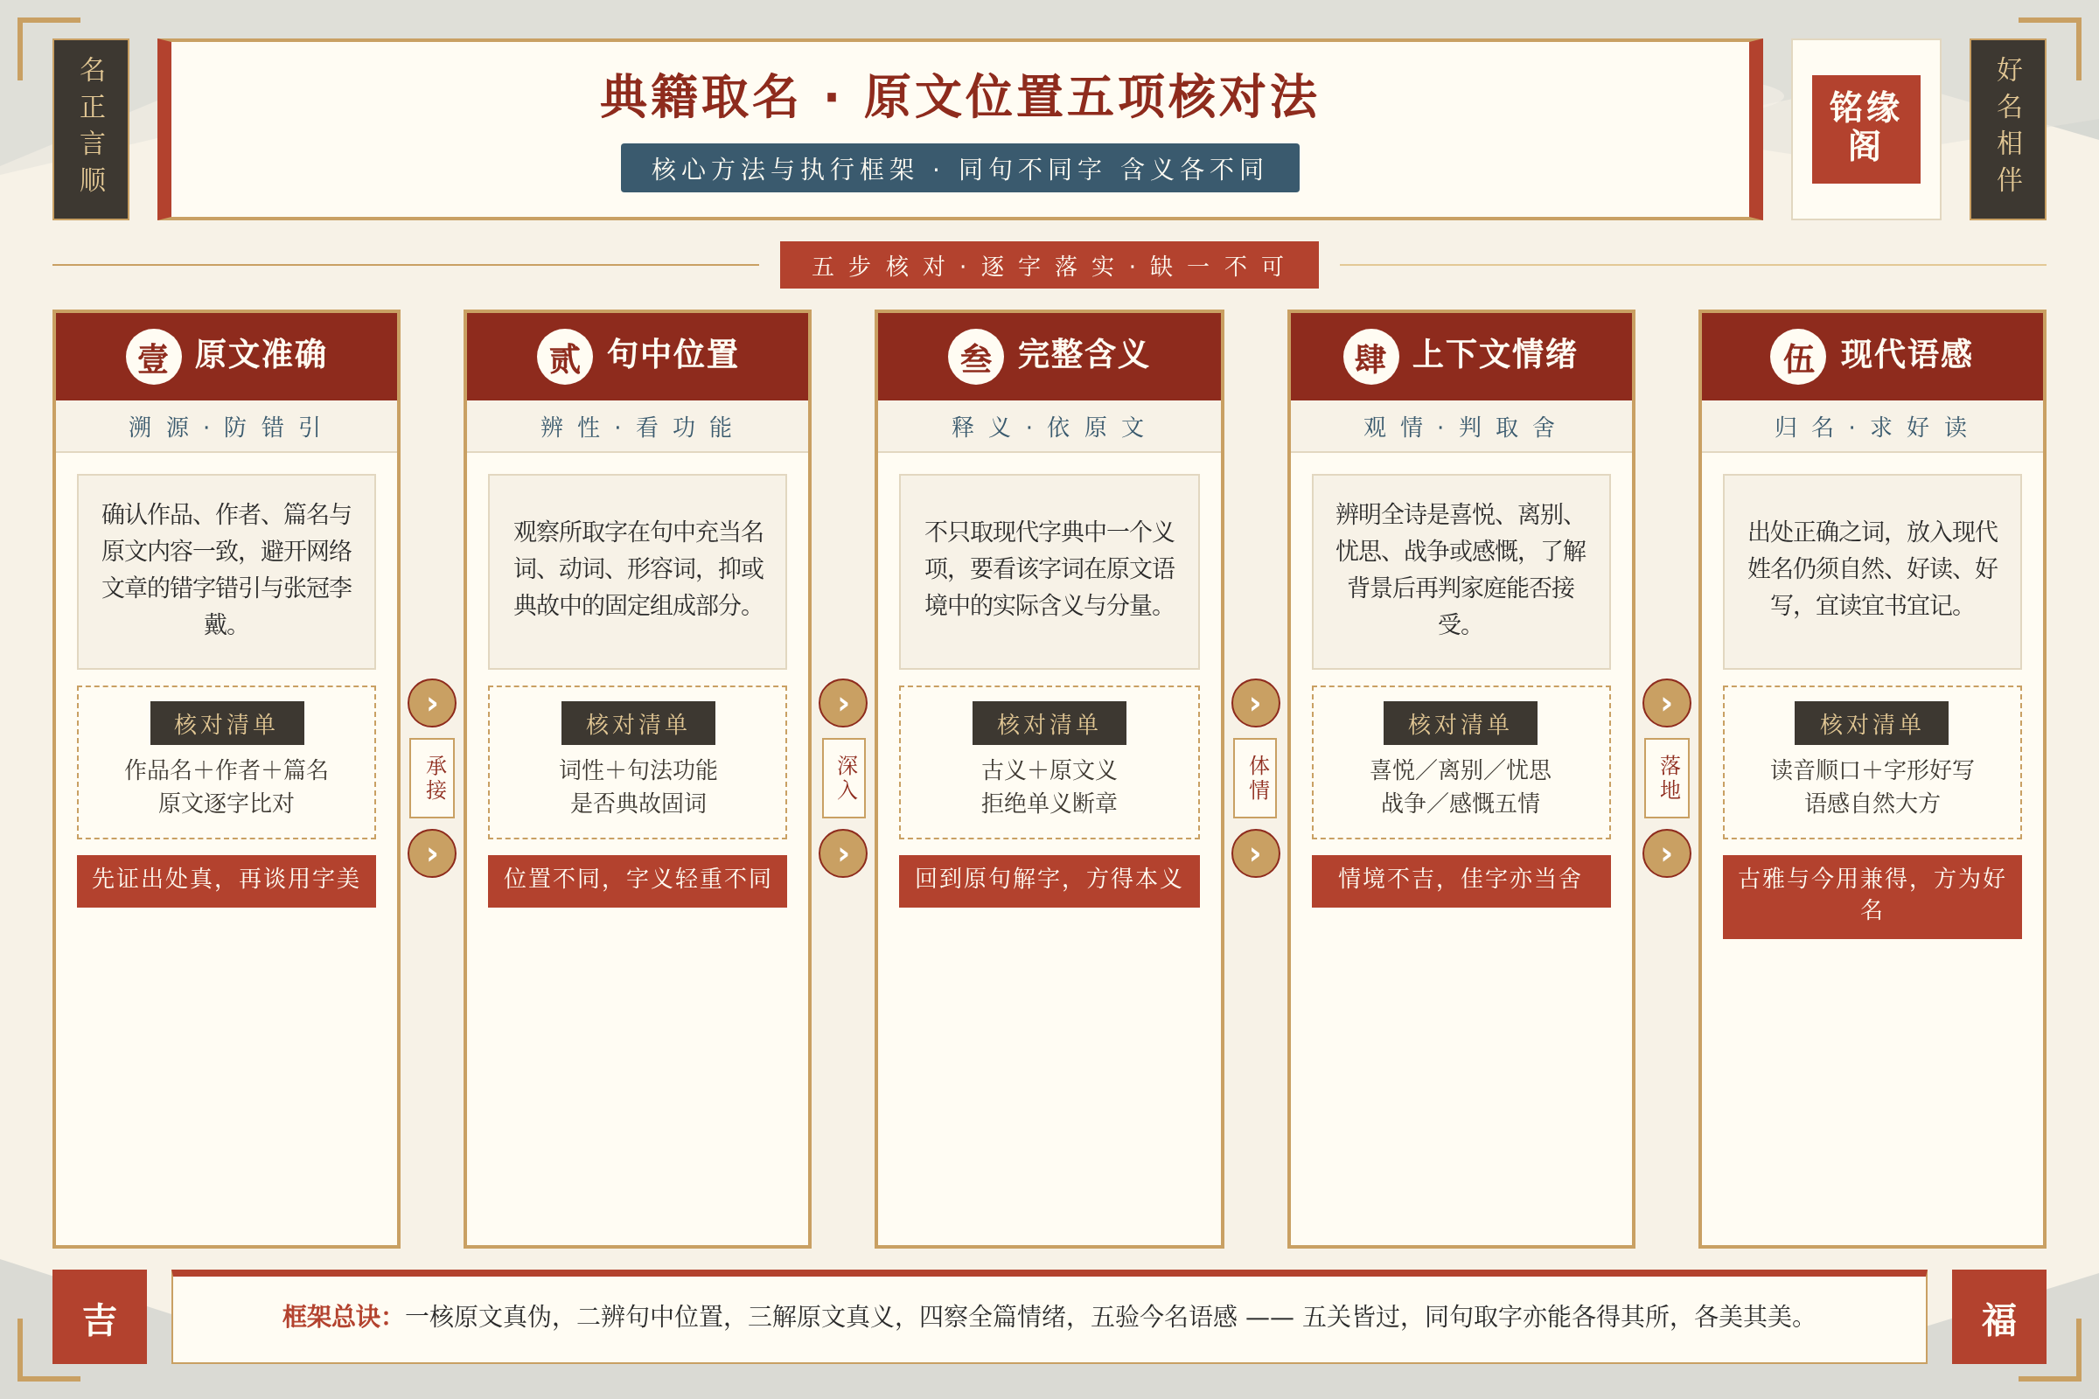Open the 句中位置 column header
2099x1399 pixels.
[638, 356]
